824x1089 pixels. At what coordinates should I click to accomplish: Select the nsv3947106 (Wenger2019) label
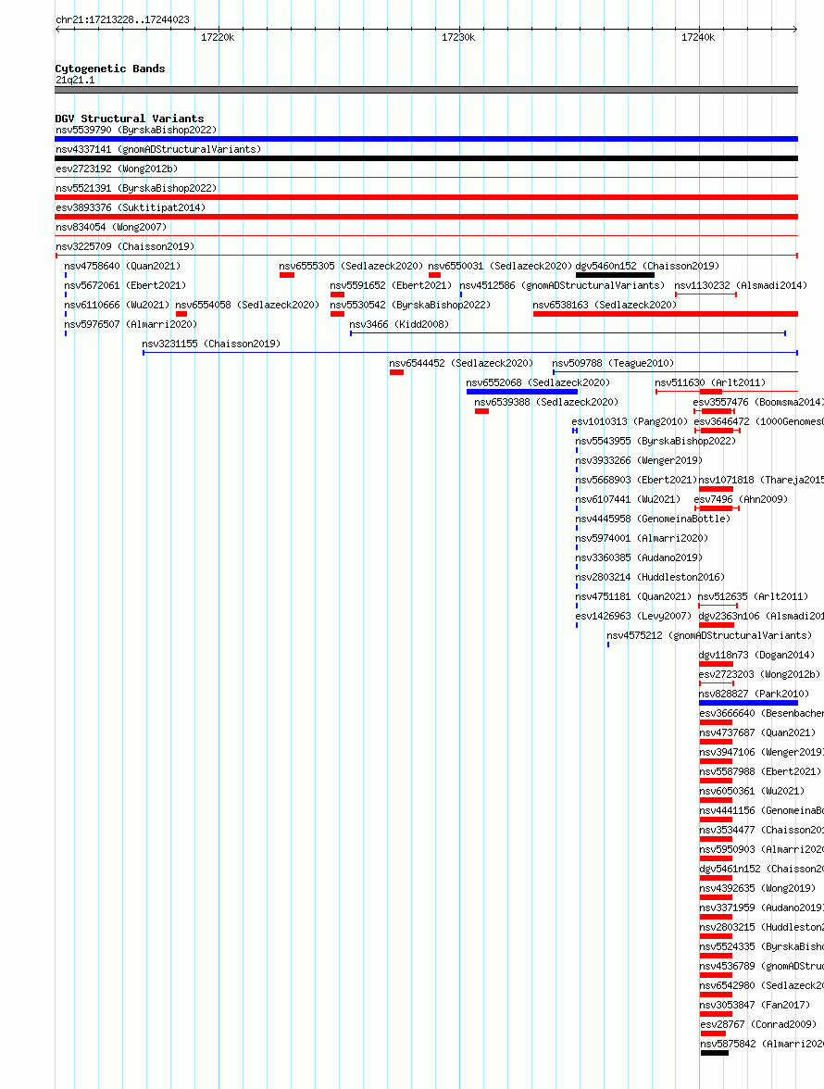762,752
